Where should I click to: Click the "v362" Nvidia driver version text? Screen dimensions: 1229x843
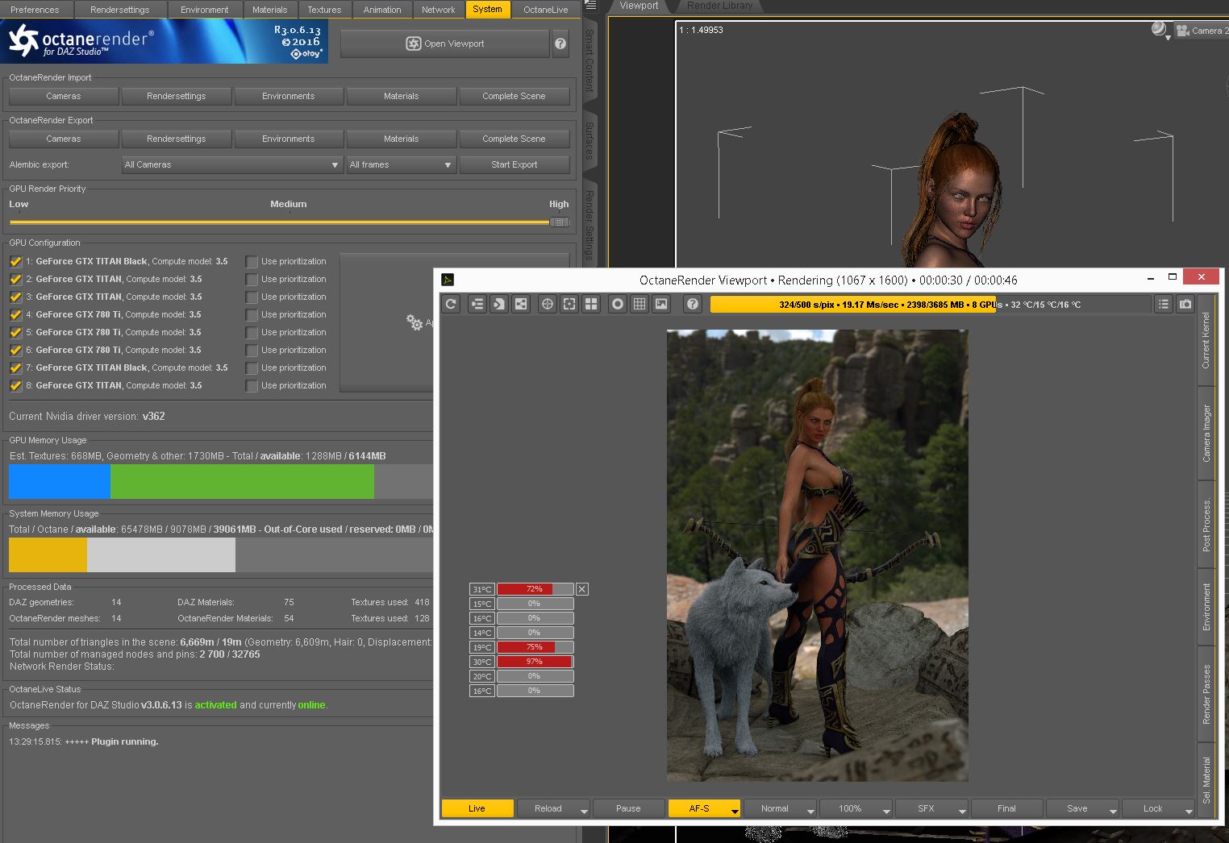pos(153,417)
